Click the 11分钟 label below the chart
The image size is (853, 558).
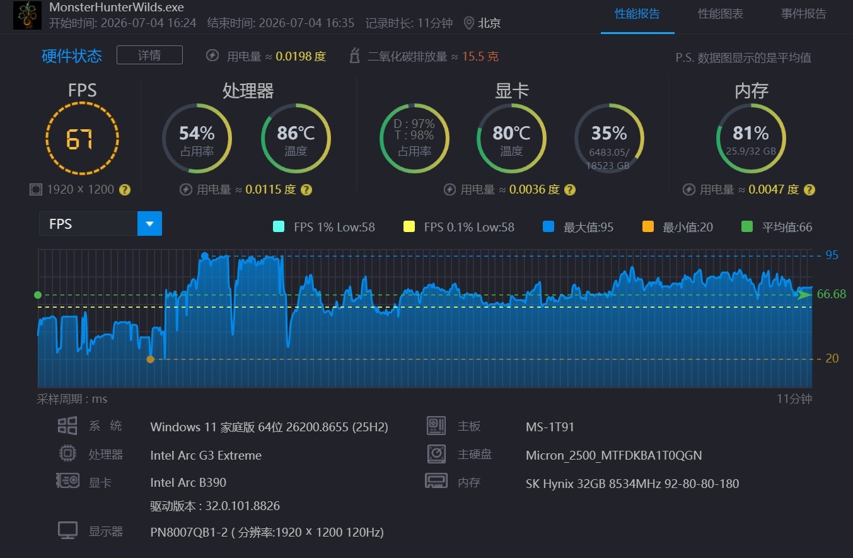(x=794, y=399)
